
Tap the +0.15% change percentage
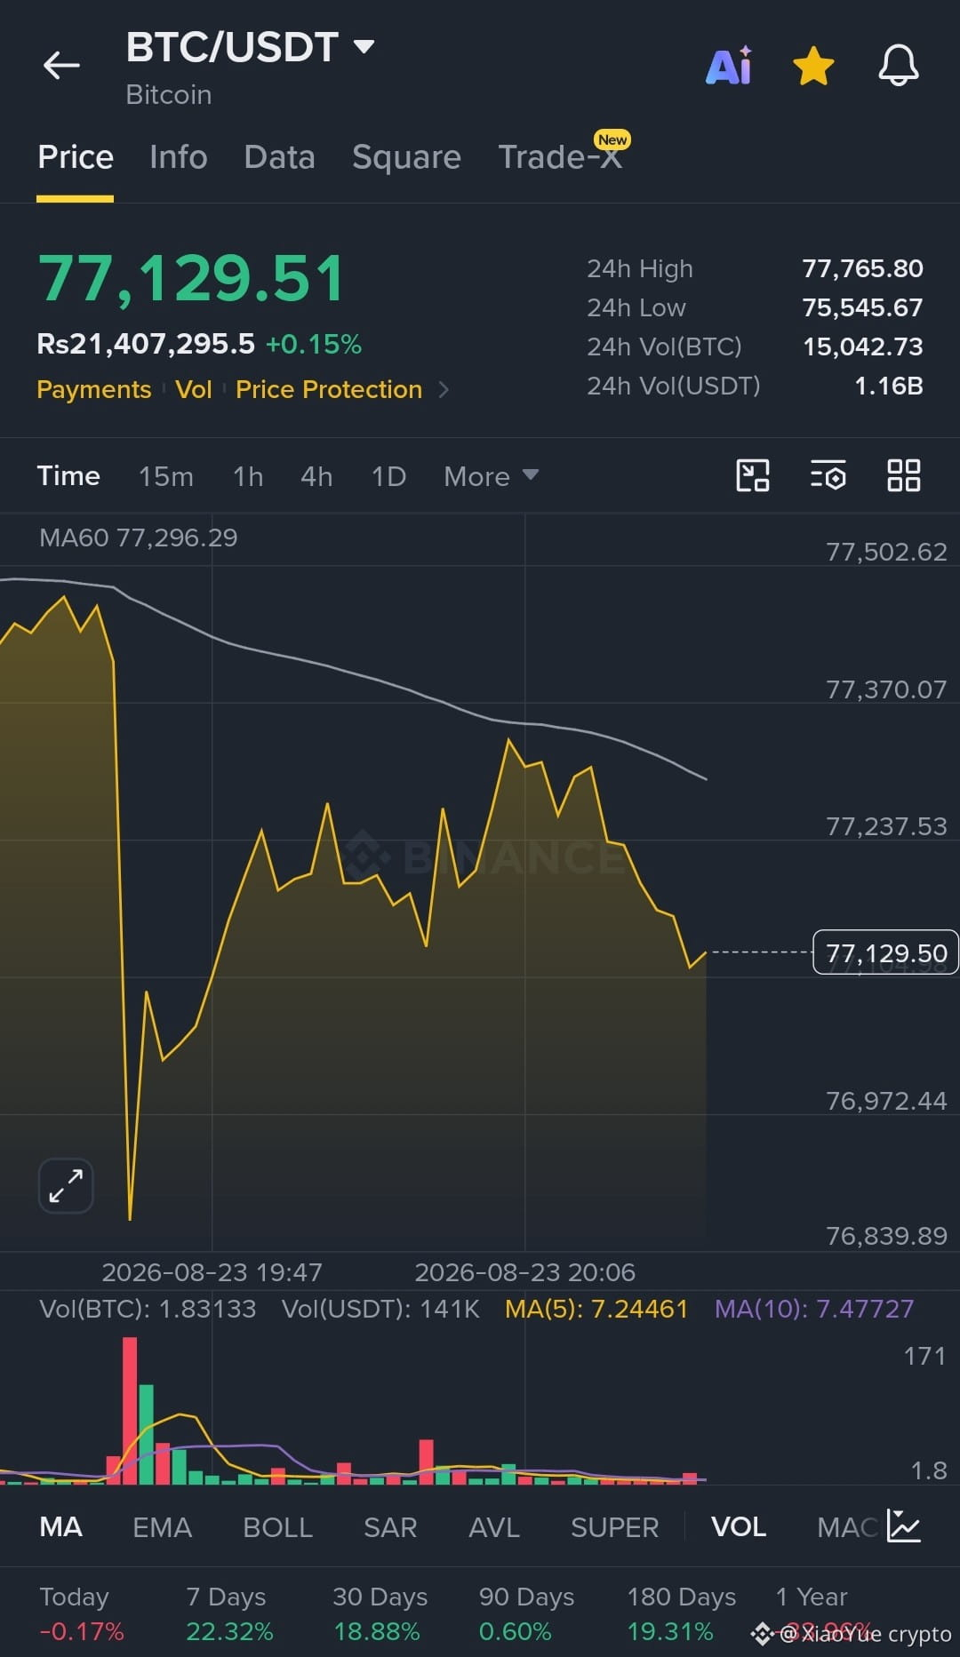[x=314, y=344]
